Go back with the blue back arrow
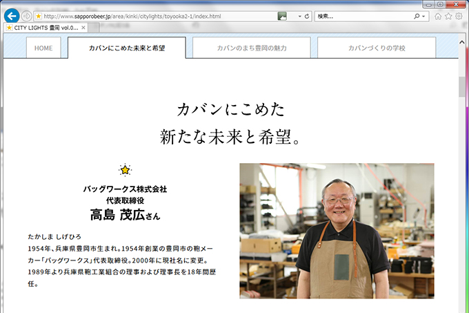Screen dimensions: 469x313 point(12,16)
